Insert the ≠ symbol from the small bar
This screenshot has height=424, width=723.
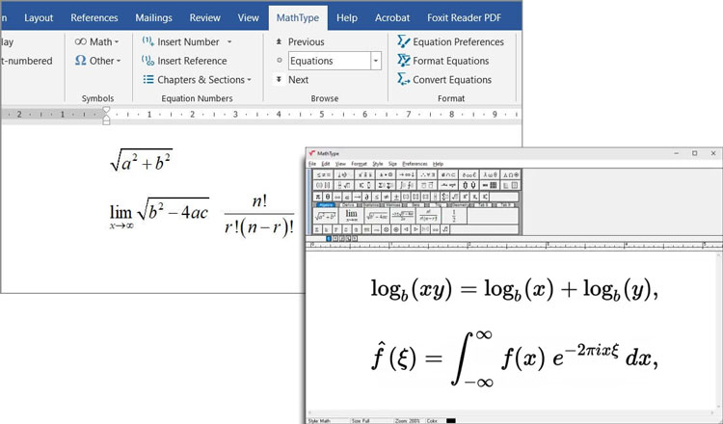387,197
